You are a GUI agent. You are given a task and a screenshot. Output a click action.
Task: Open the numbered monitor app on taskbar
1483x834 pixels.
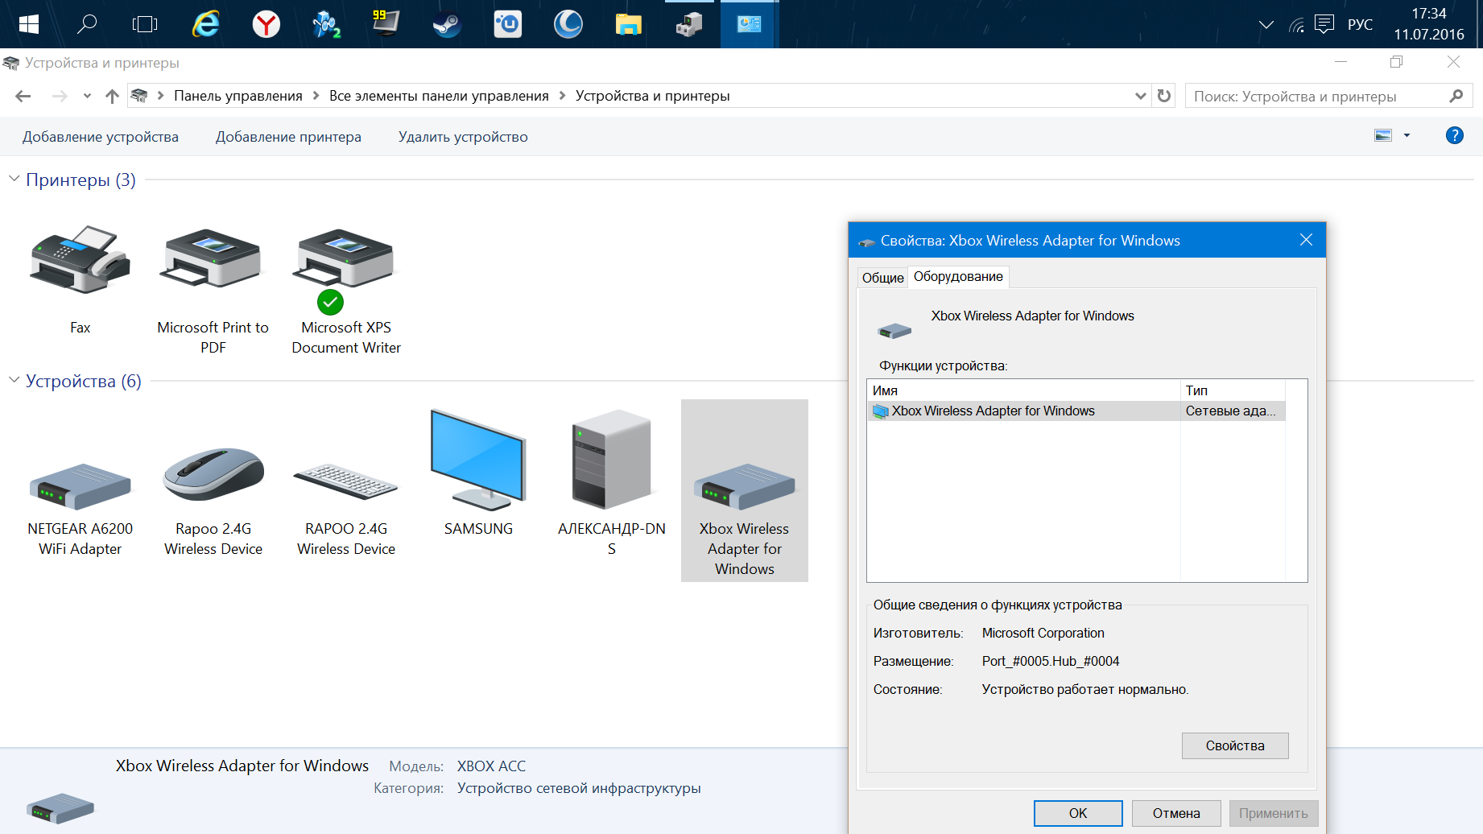tap(386, 24)
